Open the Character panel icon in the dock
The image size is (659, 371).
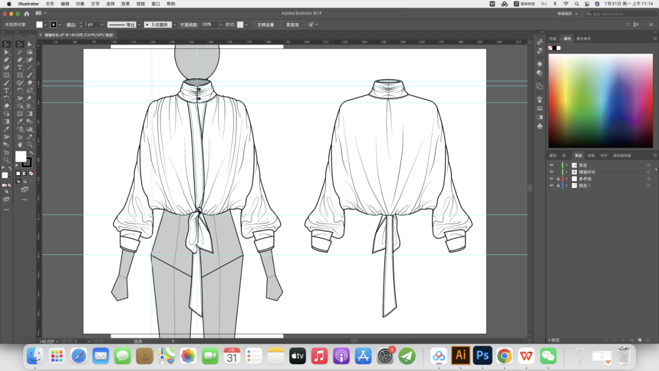coord(539,41)
